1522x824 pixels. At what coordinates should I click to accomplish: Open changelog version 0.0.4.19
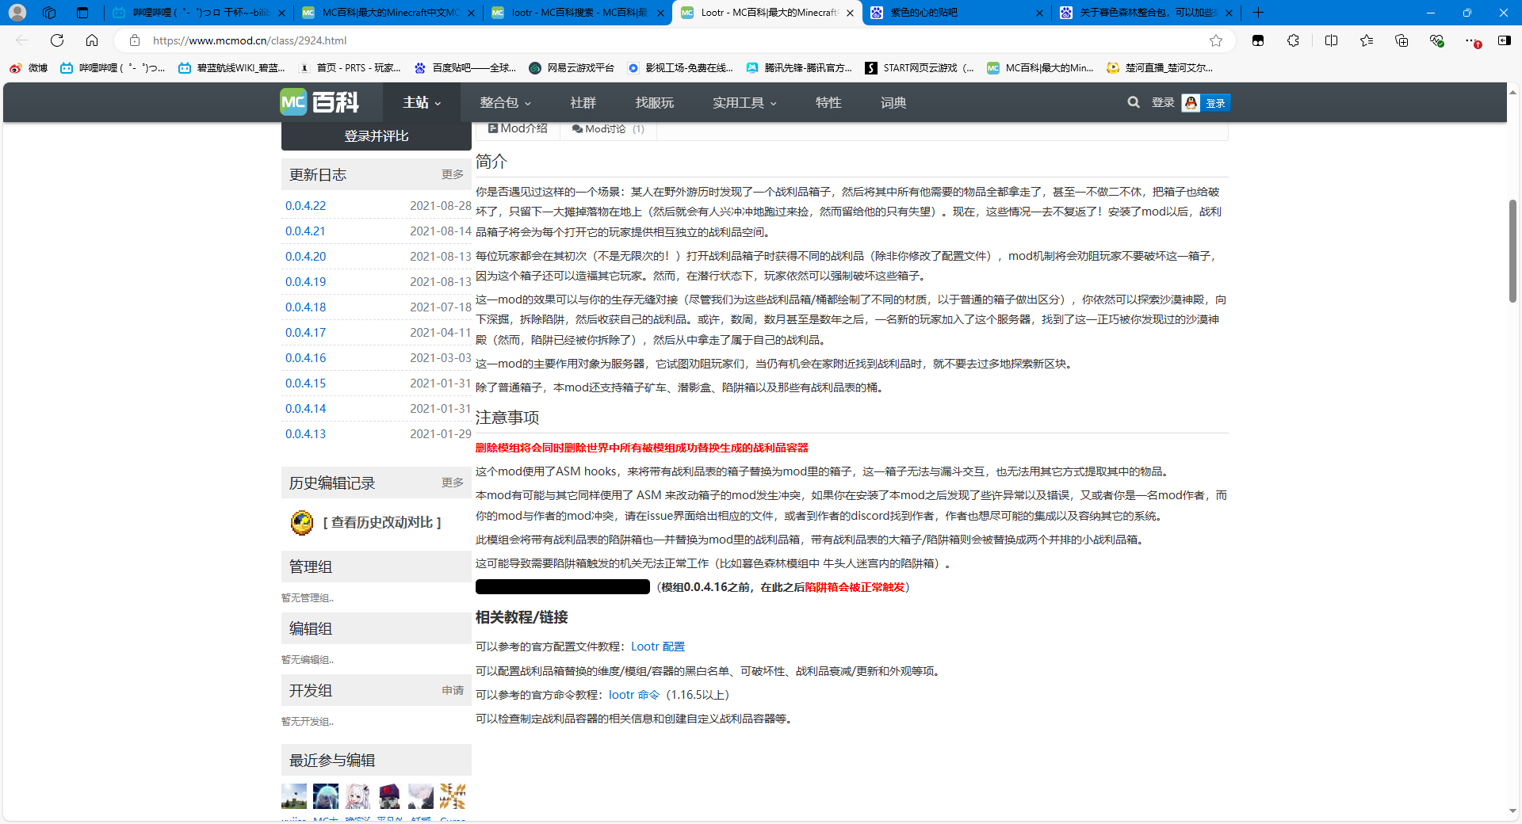(306, 281)
